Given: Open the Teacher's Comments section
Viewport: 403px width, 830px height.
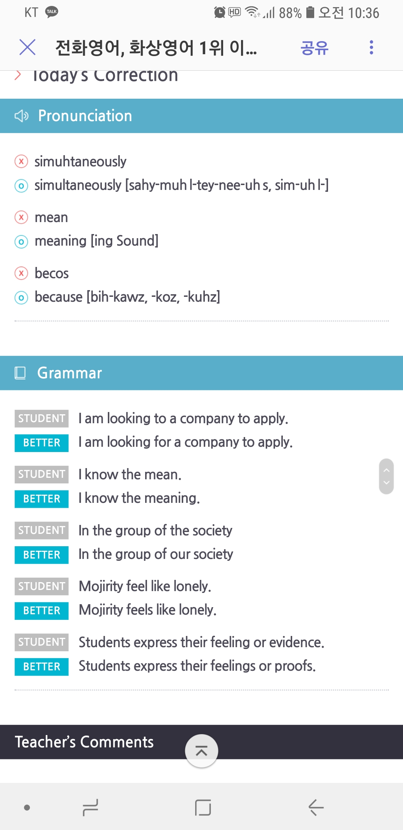Looking at the screenshot, I should (x=84, y=742).
